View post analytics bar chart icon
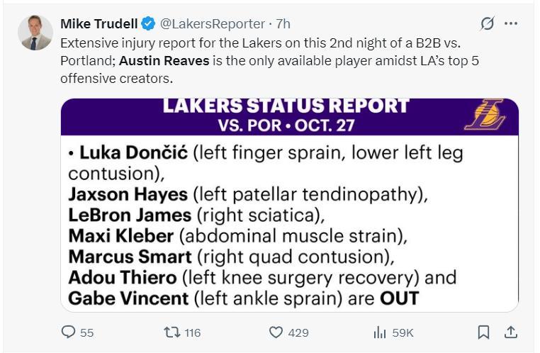 point(380,332)
